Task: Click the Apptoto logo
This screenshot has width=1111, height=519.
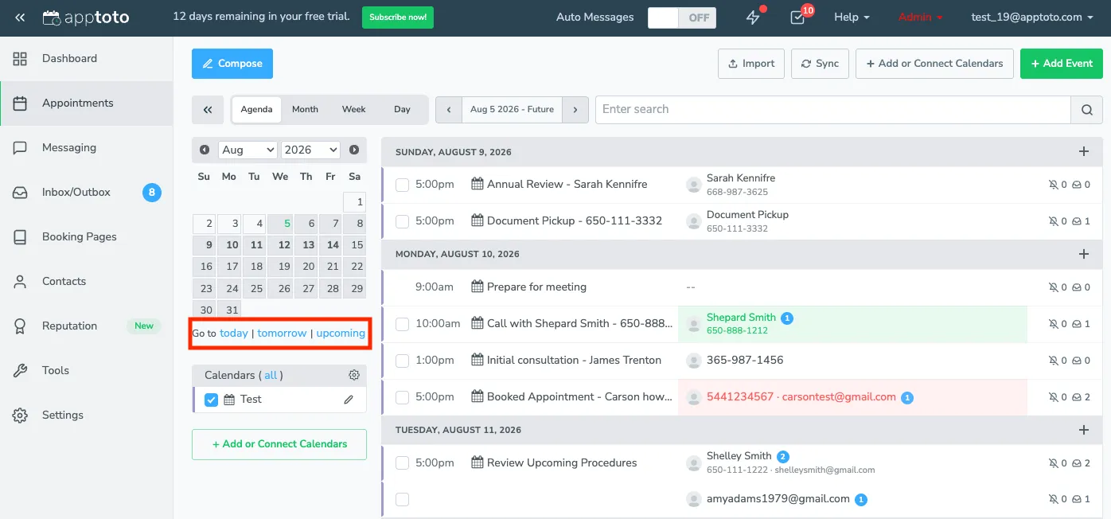Action: [x=86, y=18]
